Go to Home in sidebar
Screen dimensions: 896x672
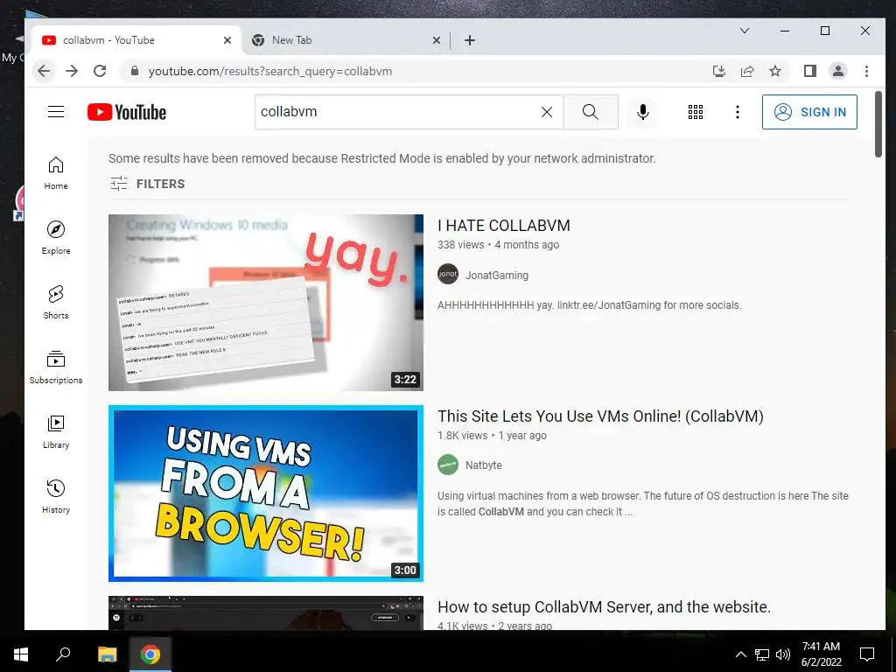tap(56, 174)
